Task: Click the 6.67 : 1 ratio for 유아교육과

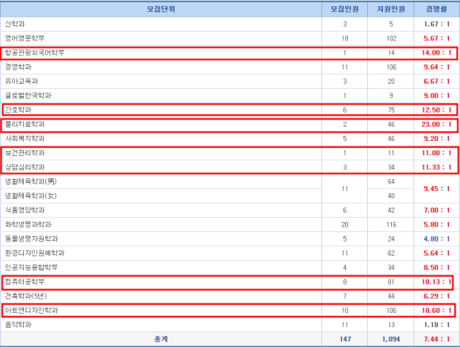Action: pyautogui.click(x=436, y=81)
